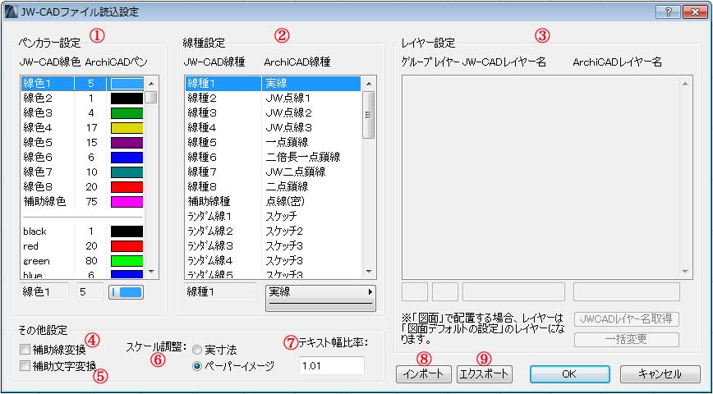Screen dimensions: 713x394
Task: Select the 実寸法 radio button
Action: [197, 350]
